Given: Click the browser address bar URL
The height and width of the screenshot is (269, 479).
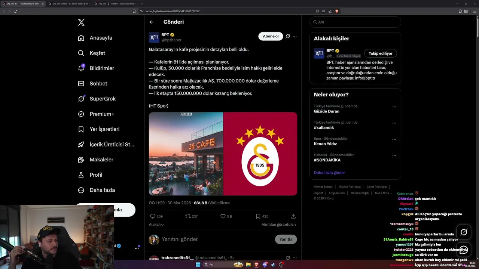Looking at the screenshot, I should (173, 11).
